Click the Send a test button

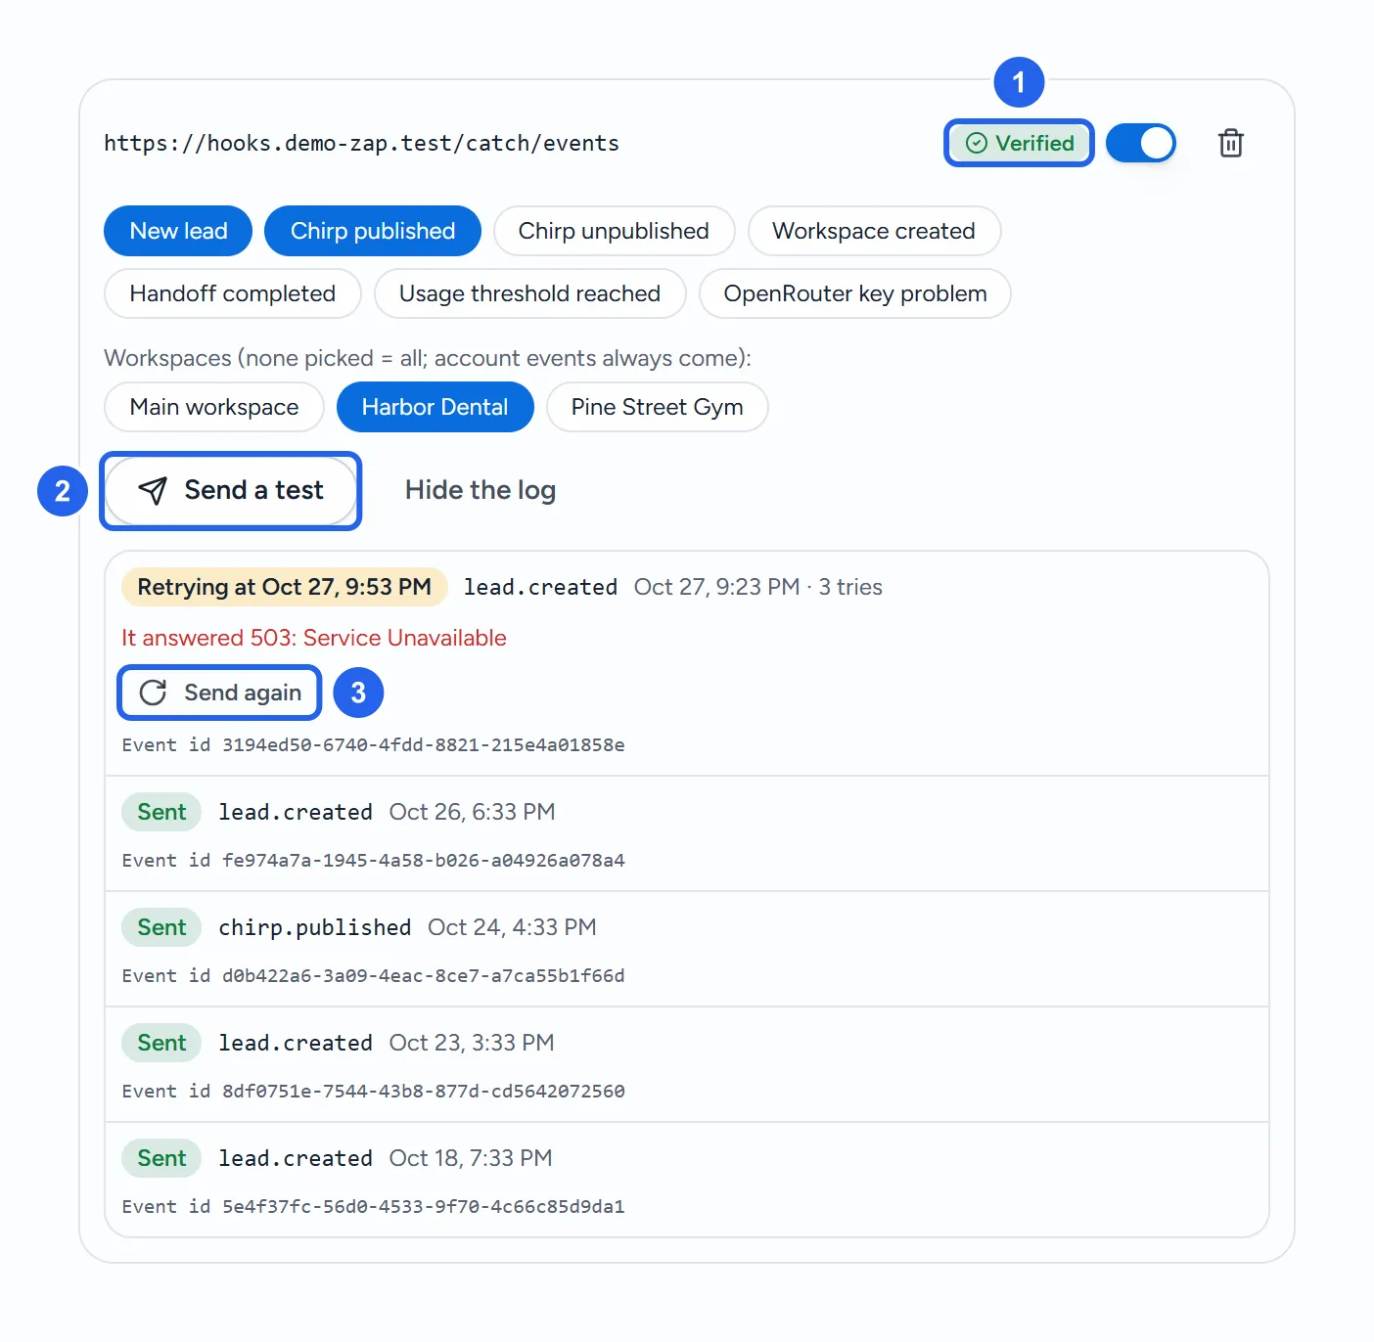(231, 490)
